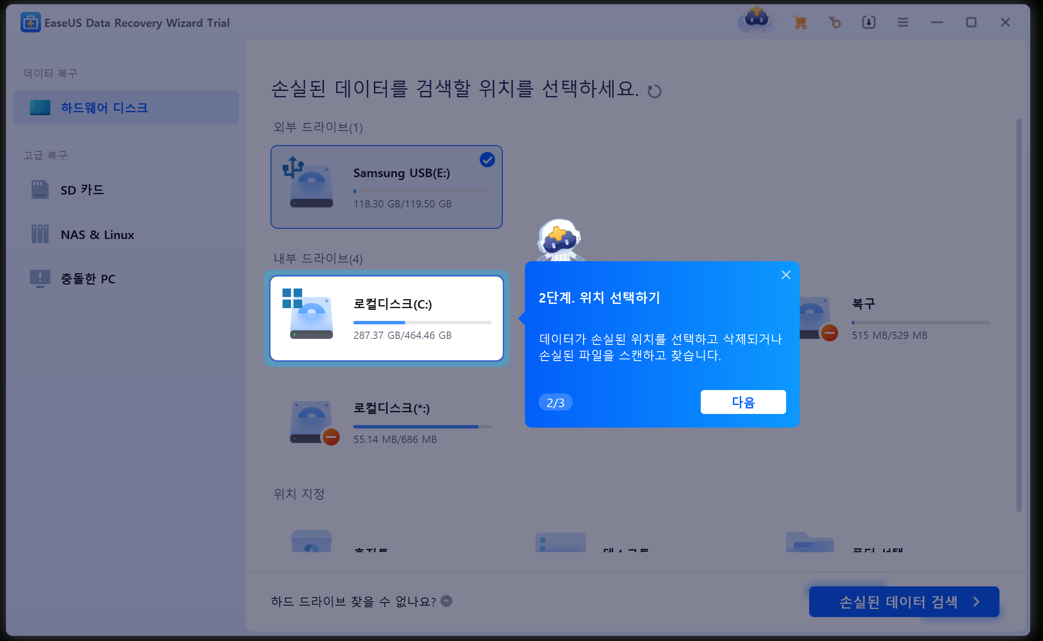
Task: Select the SD 카드 sidebar item
Action: click(82, 190)
